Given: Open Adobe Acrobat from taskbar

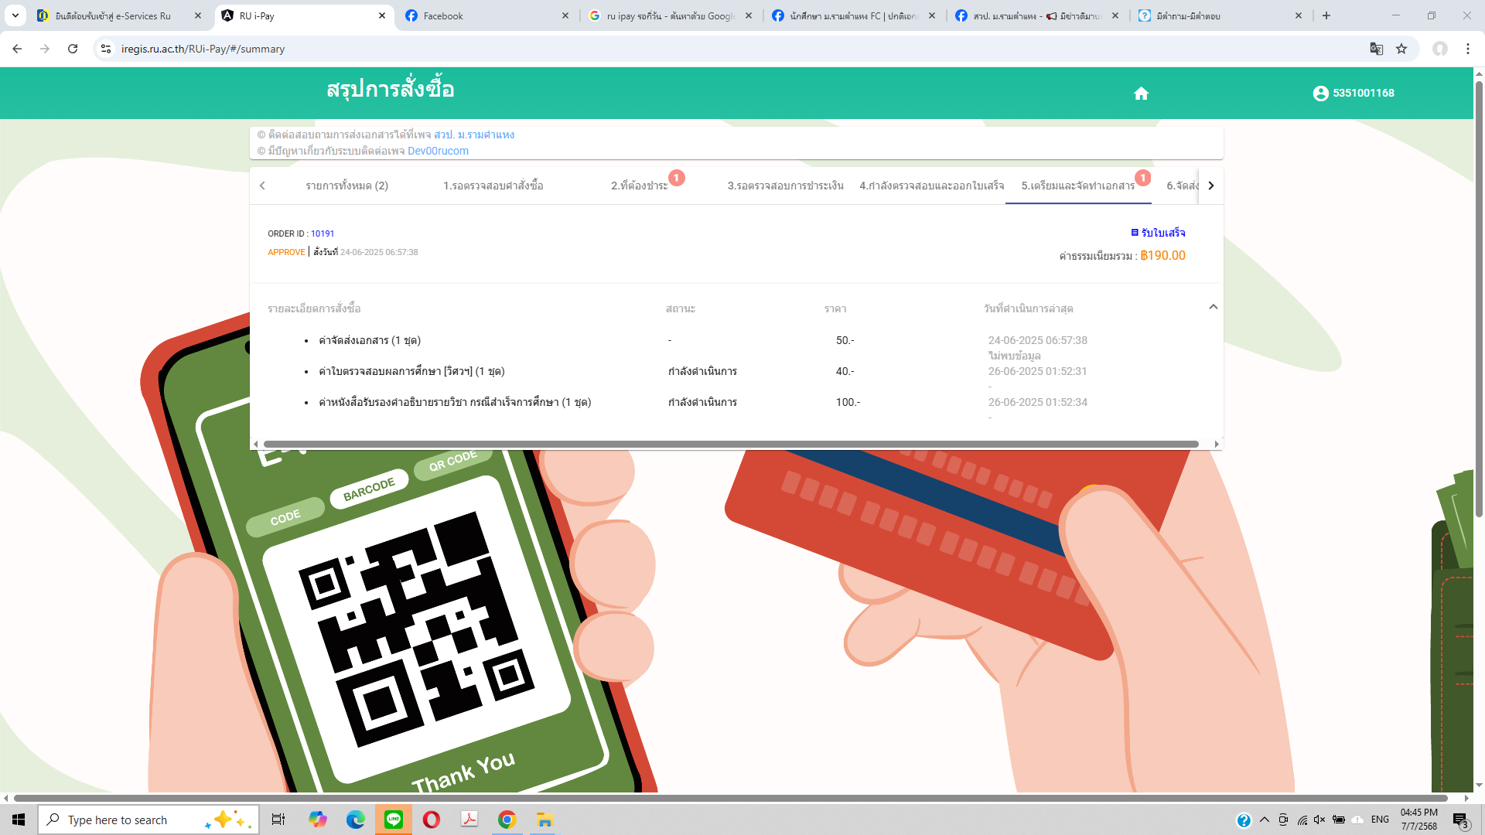Looking at the screenshot, I should coord(469,820).
